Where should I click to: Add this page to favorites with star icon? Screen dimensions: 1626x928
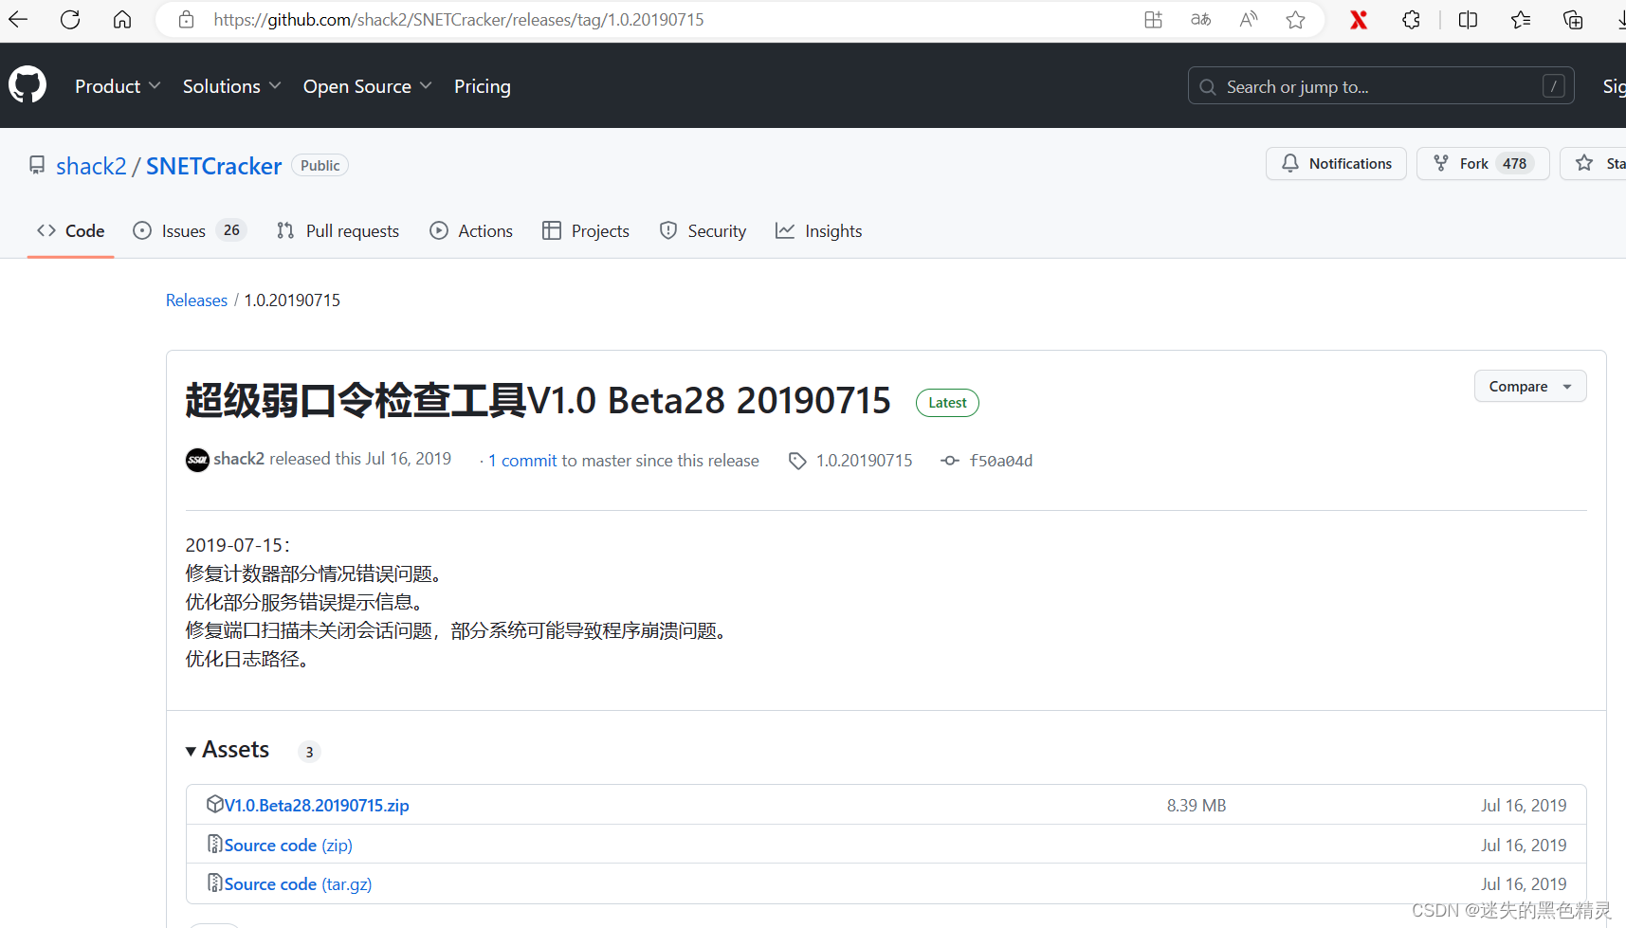(1296, 20)
